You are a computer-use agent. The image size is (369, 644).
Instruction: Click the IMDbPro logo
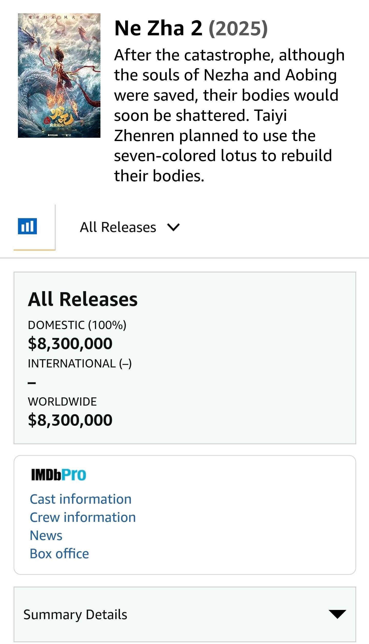pos(59,475)
